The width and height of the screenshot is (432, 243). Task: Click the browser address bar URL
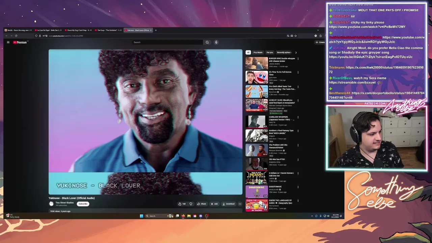66,36
